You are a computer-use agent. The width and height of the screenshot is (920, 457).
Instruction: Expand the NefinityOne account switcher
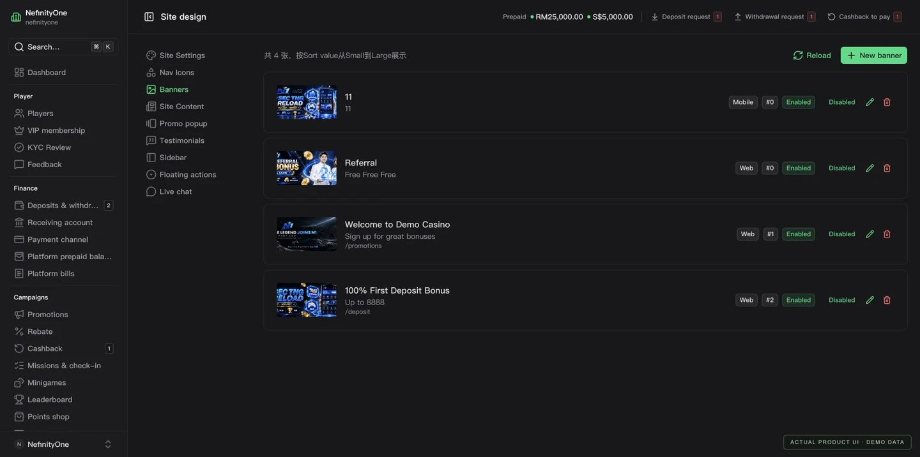108,444
